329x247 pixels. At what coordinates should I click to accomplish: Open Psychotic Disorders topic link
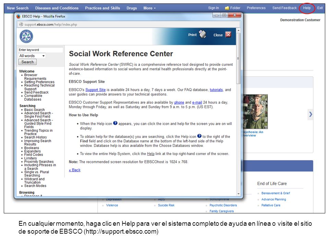[x=223, y=205]
